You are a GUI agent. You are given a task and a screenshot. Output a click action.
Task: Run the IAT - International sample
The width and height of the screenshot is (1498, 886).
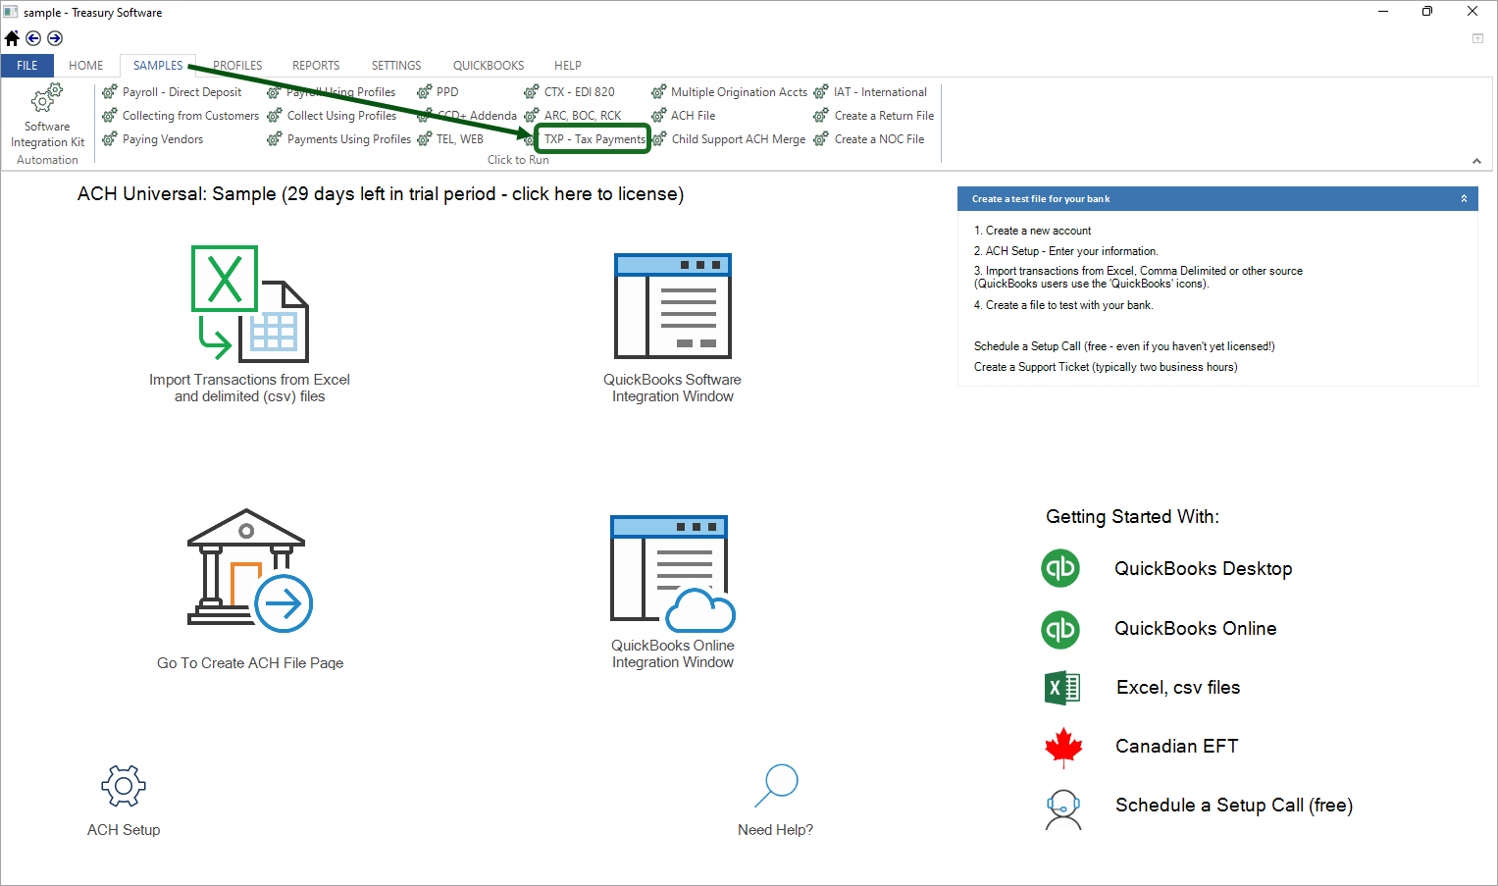(x=870, y=92)
